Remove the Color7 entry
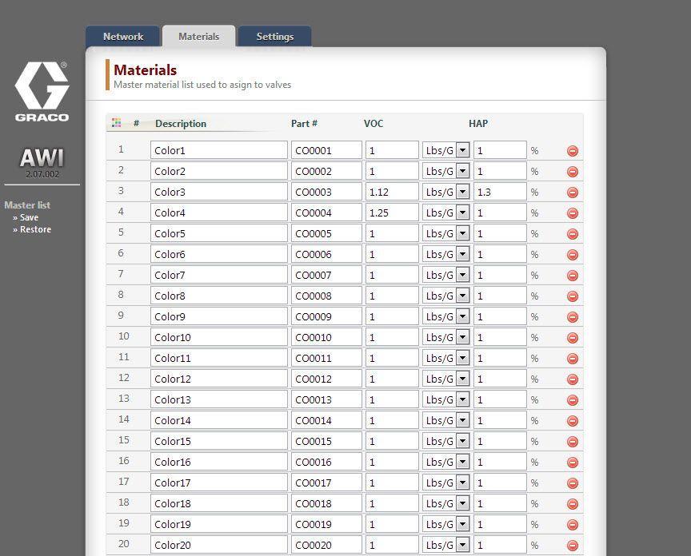The width and height of the screenshot is (691, 556). 573,276
